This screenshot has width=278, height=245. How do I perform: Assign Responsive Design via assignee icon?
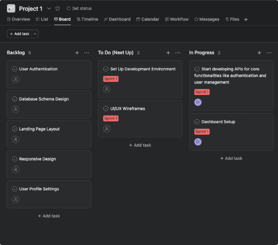coord(16,170)
